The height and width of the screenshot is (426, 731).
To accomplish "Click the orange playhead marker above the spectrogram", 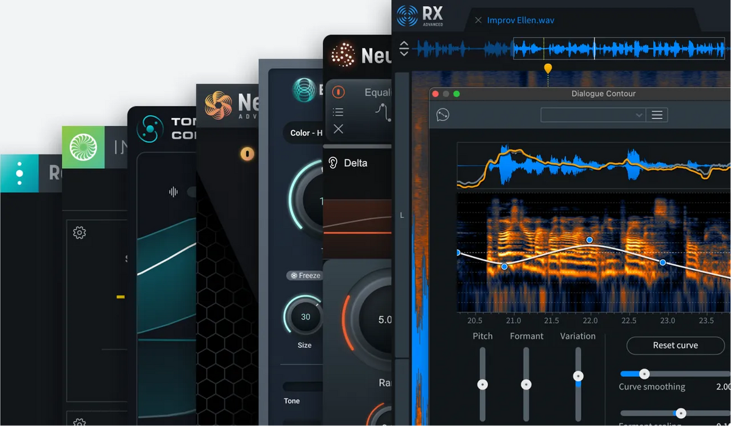I will click(548, 69).
